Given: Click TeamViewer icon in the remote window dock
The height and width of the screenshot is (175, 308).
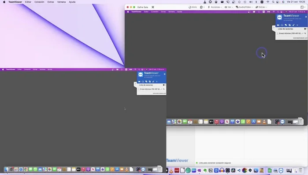Looking at the screenshot, I should 282,122.
